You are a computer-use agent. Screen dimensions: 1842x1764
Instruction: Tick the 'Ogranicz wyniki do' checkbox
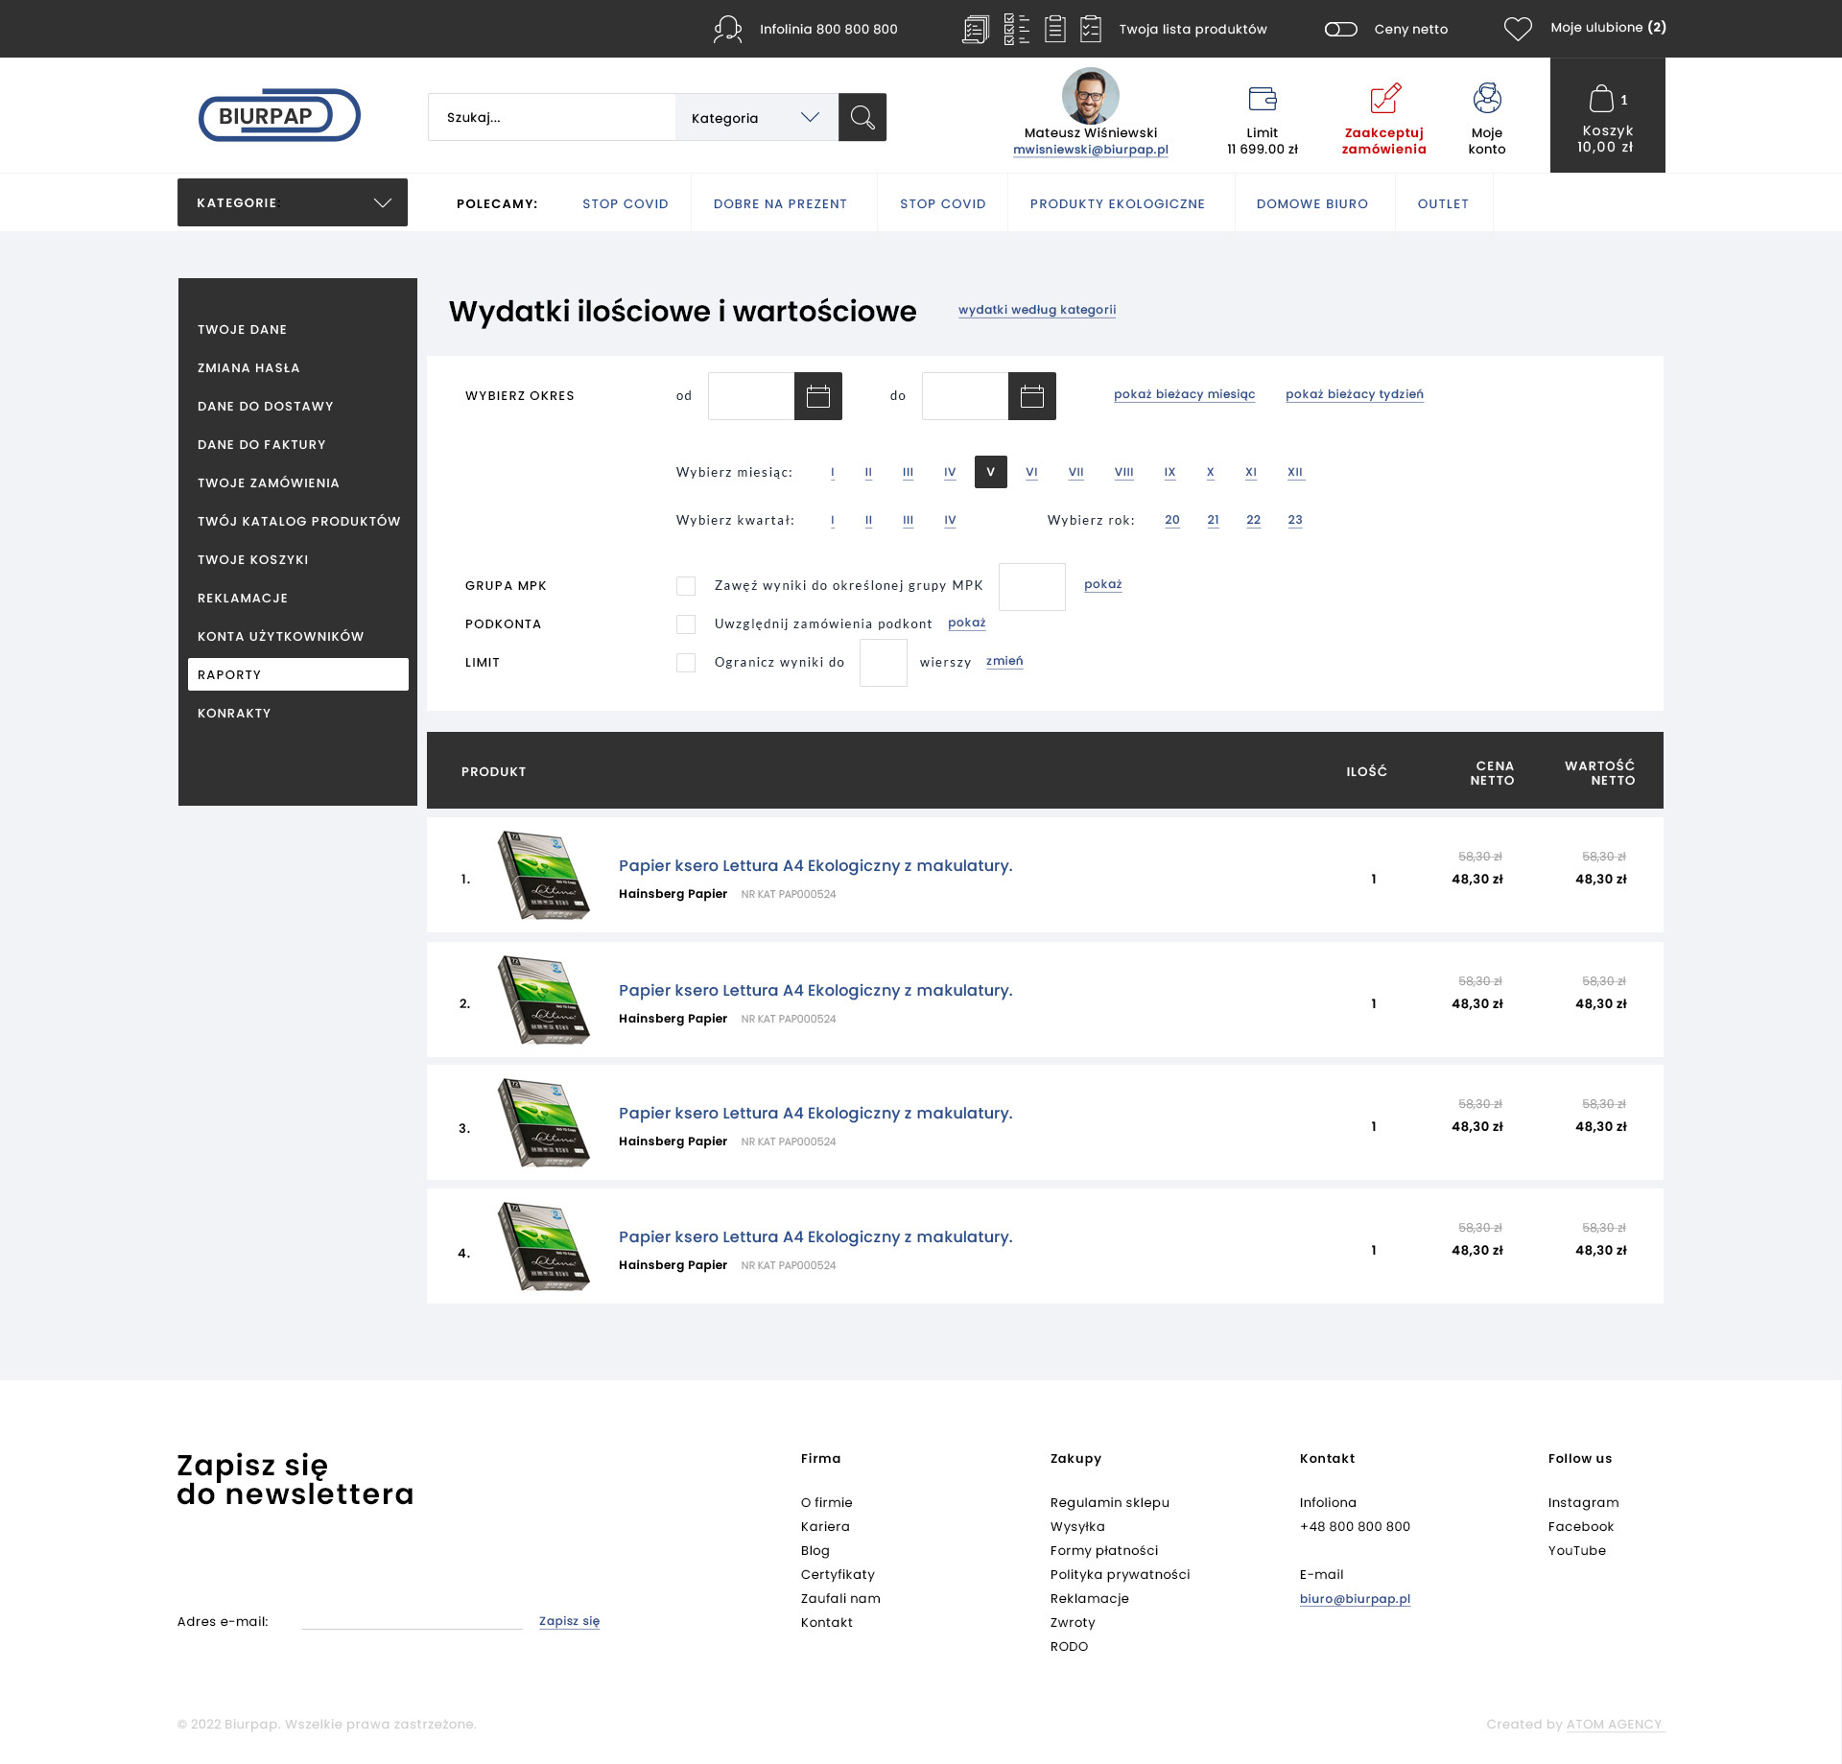point(685,663)
